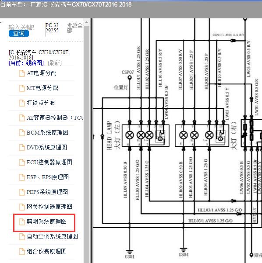
Task: Click the file icon beside AT电源分配
Action: tap(22, 73)
